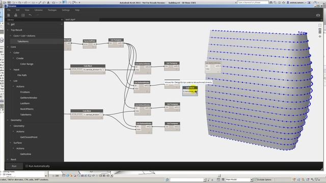
Task: Select GetClosestPoint in Geometry Actions
Action: tap(29, 137)
